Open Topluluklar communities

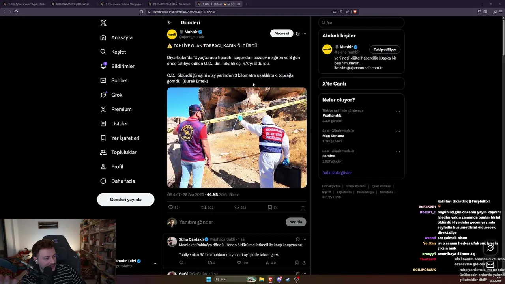point(118,152)
